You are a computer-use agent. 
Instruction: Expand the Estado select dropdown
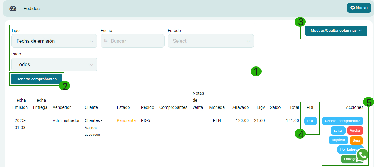211,41
